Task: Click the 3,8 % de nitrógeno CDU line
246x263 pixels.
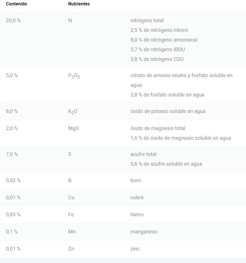Action: pyautogui.click(x=157, y=59)
